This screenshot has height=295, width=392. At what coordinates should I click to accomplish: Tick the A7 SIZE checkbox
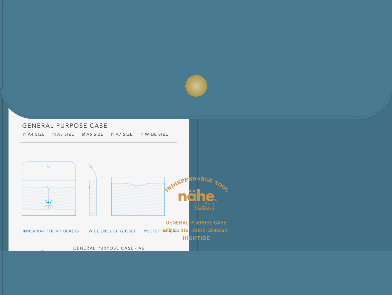point(113,134)
